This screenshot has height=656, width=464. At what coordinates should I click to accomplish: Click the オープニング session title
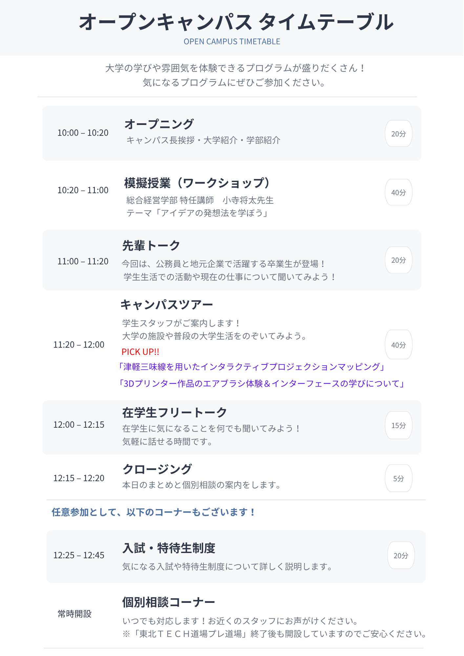pyautogui.click(x=159, y=124)
